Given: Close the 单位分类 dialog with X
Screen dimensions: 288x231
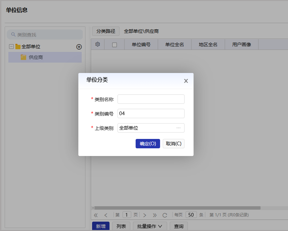Looking at the screenshot, I should [186, 81].
